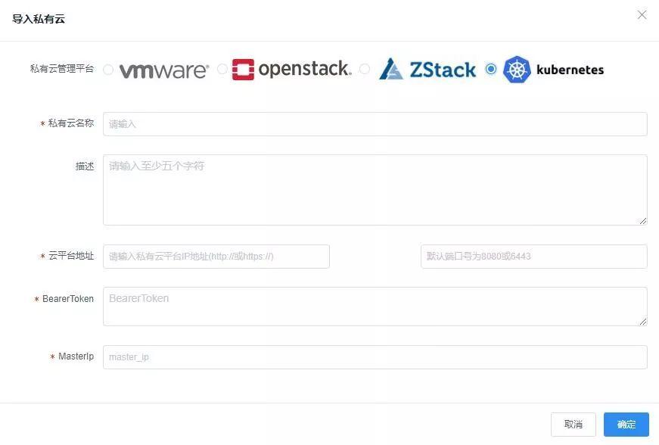
Task: Focus the BearerToken text area
Action: 375,306
